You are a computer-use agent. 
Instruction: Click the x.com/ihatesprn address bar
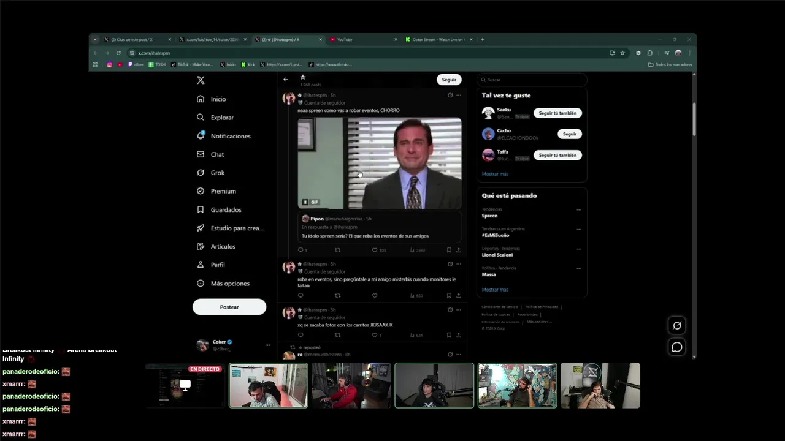(x=368, y=53)
